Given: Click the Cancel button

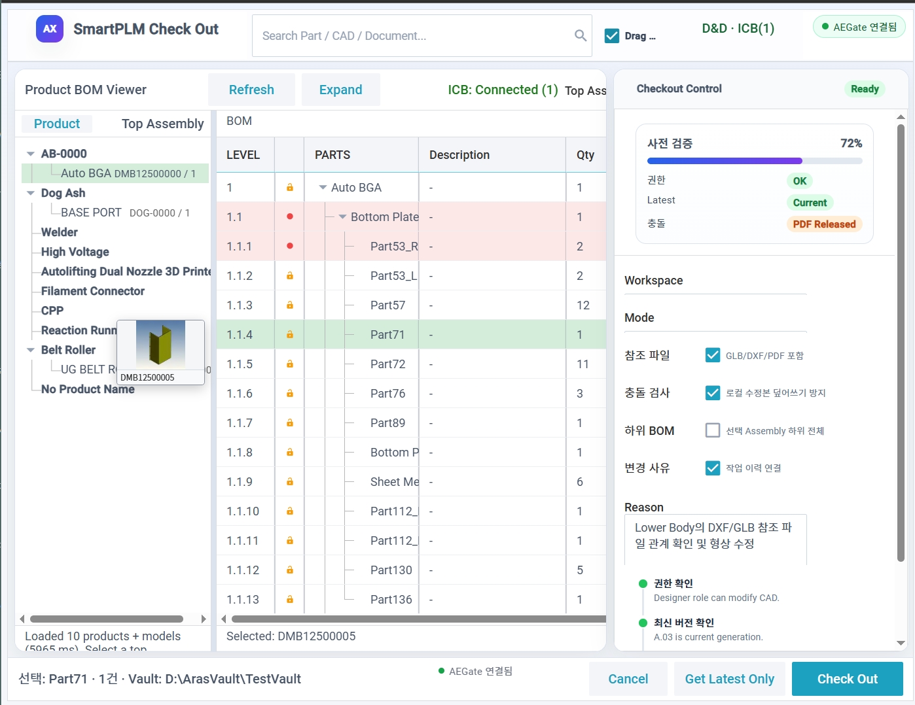Looking at the screenshot, I should pos(628,679).
